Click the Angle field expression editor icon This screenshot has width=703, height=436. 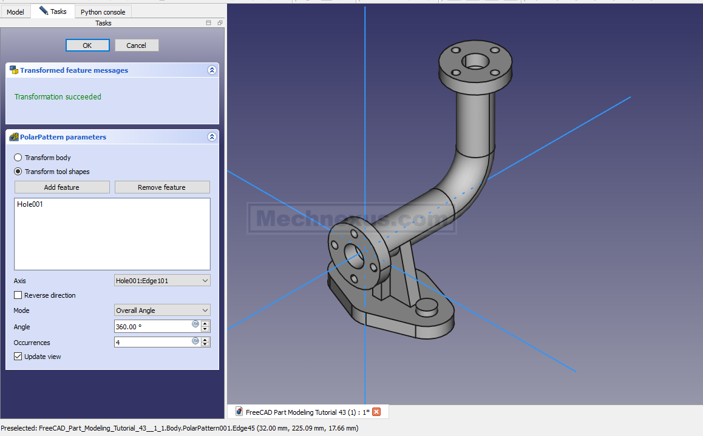195,324
